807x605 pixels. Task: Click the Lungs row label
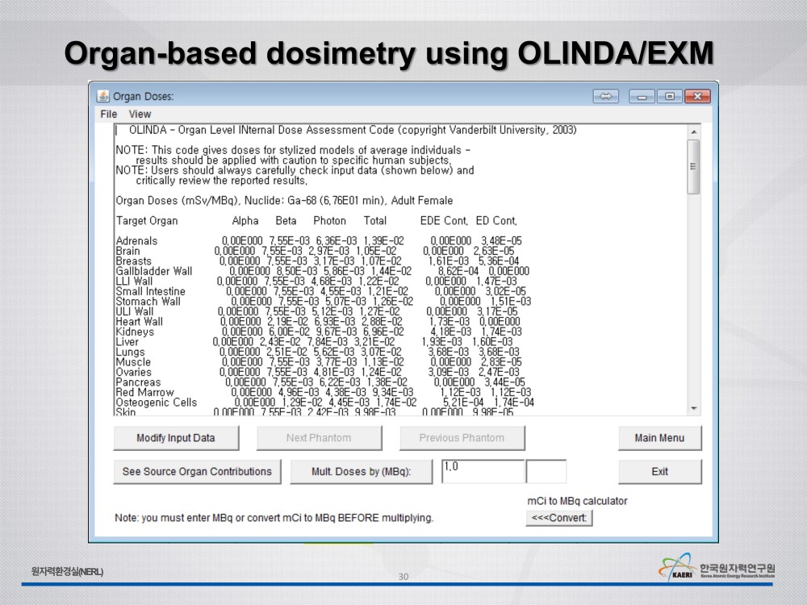[x=130, y=353]
